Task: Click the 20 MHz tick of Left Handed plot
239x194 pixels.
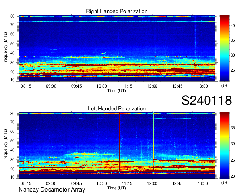Action: [x=12, y=169]
